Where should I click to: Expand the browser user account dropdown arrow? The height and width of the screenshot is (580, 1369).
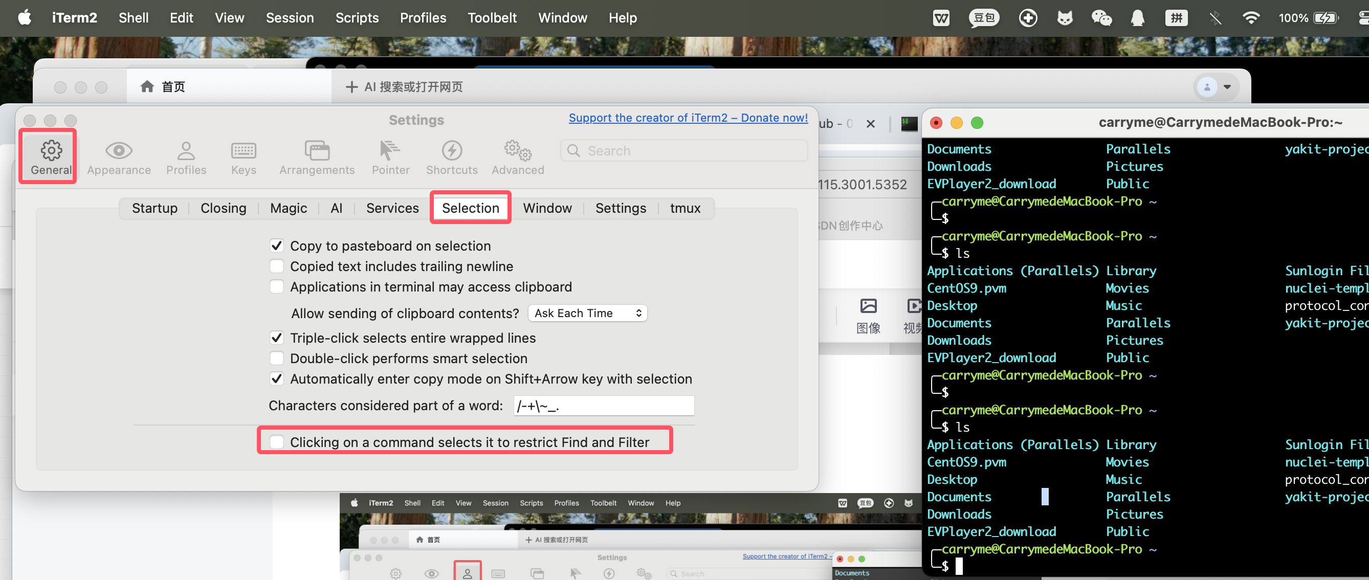(x=1227, y=87)
